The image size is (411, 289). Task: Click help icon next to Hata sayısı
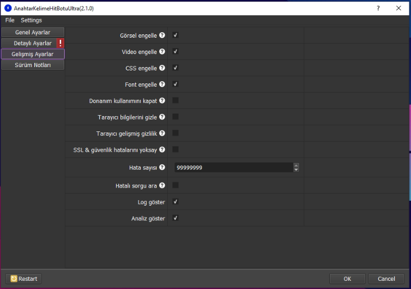click(x=162, y=167)
